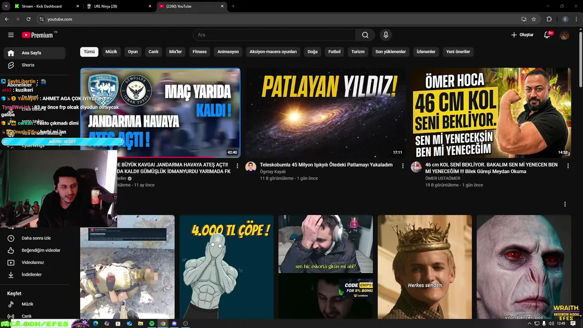Open Chrome three-dot menu

click(577, 19)
